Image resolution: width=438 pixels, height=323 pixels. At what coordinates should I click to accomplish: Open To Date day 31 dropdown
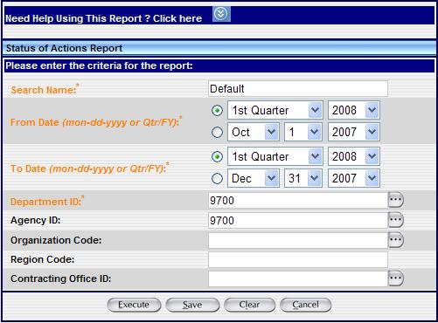pyautogui.click(x=303, y=178)
